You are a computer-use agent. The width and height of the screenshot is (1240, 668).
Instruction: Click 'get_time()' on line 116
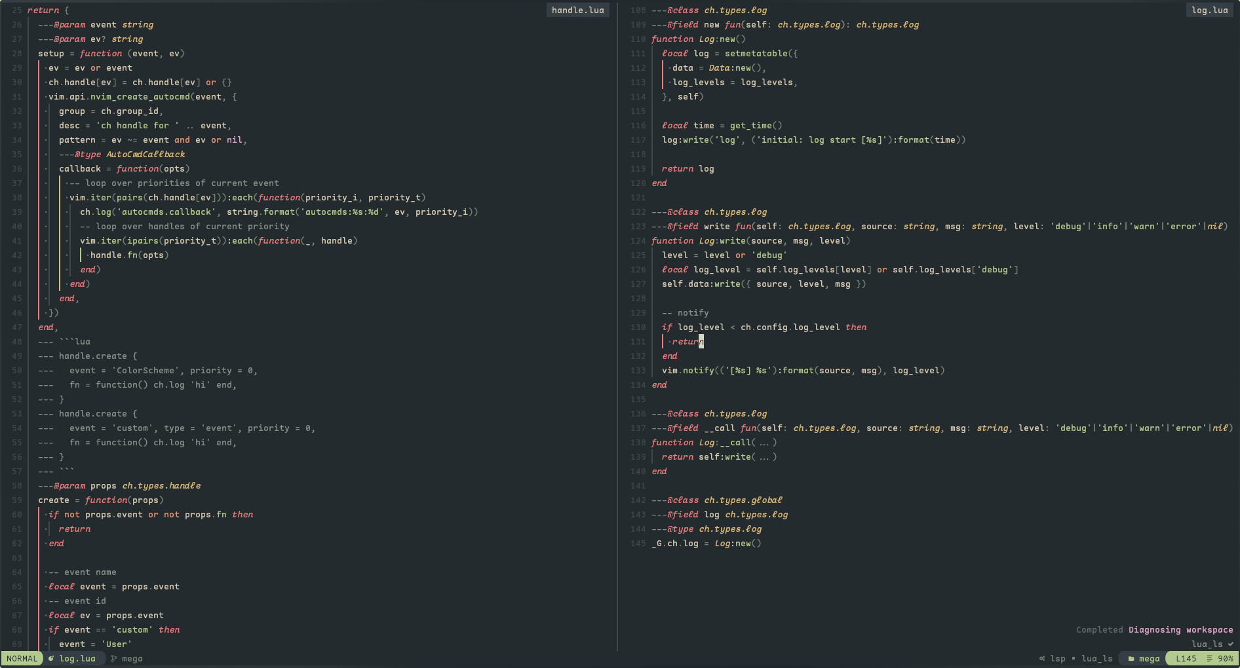pos(756,125)
